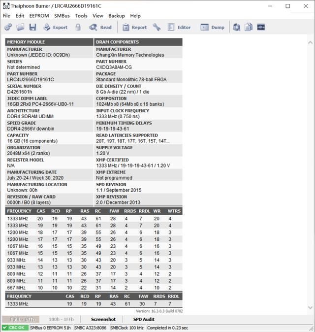Click the Read toolbar button
This screenshot has width=315, height=332.
click(100, 27)
